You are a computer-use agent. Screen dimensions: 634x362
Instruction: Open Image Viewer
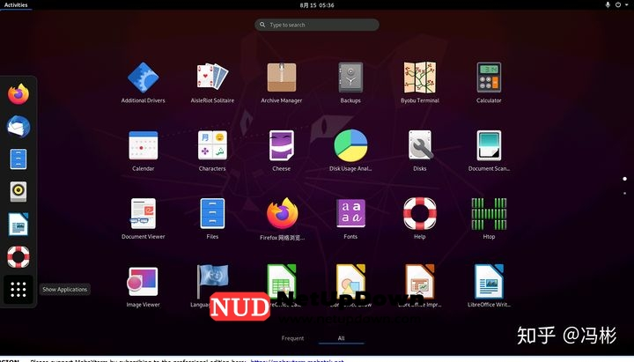(x=143, y=282)
